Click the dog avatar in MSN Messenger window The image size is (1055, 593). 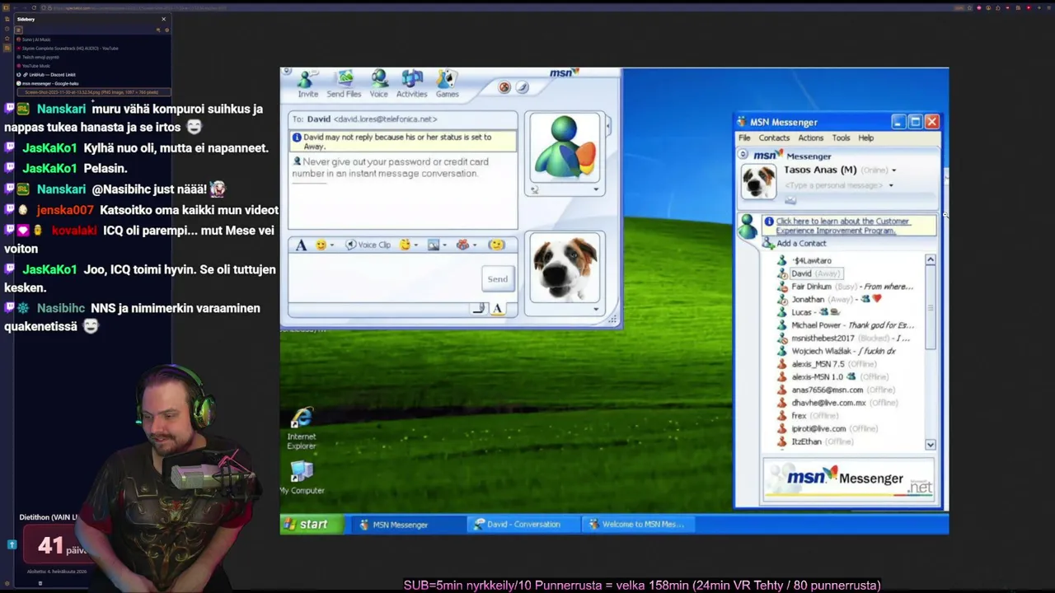(757, 181)
